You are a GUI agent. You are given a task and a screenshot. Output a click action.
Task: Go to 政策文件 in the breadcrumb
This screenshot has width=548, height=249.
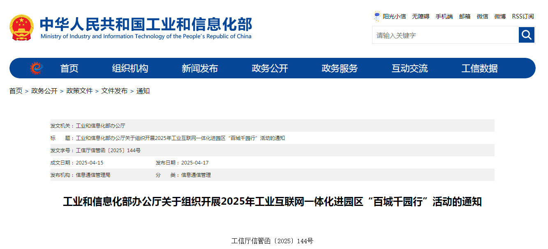pos(79,91)
